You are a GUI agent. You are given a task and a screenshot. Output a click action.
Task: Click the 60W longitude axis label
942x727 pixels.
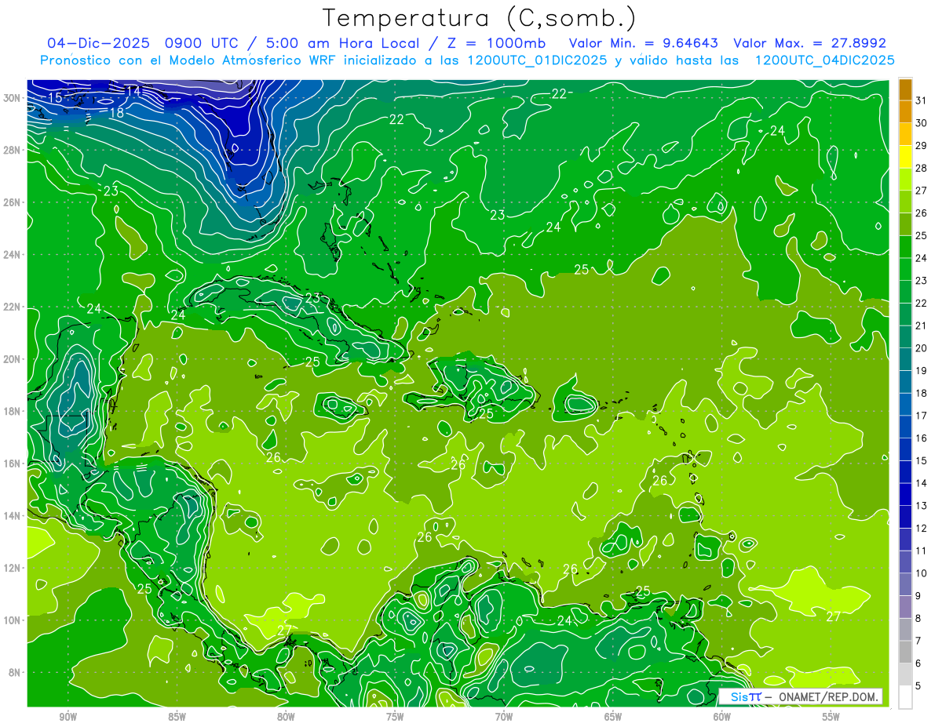tap(722, 717)
